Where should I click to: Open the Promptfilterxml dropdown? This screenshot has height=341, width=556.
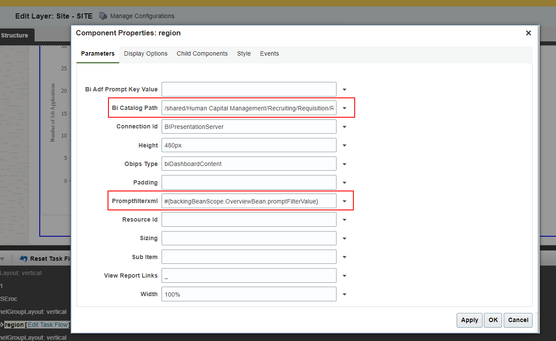pyautogui.click(x=344, y=200)
